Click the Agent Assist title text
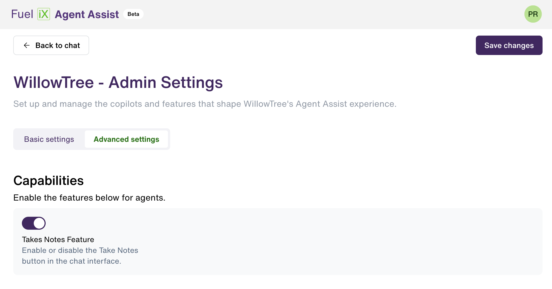Screen dimensions: 552x289 (87, 14)
